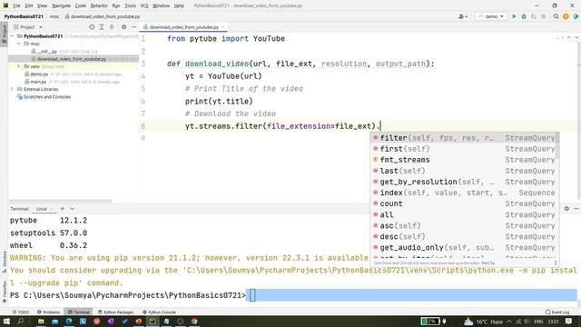Open the Project view selector dropdown
Screen dimensions: 581x327
pyautogui.click(x=28, y=27)
